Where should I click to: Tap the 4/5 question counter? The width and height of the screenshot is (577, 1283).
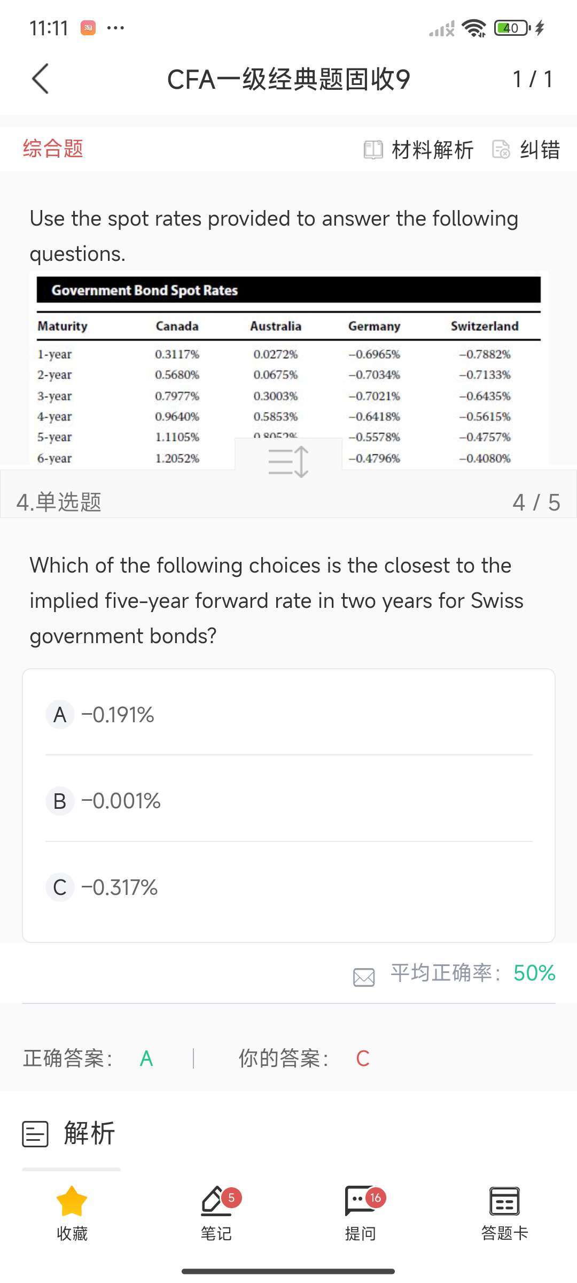(536, 503)
